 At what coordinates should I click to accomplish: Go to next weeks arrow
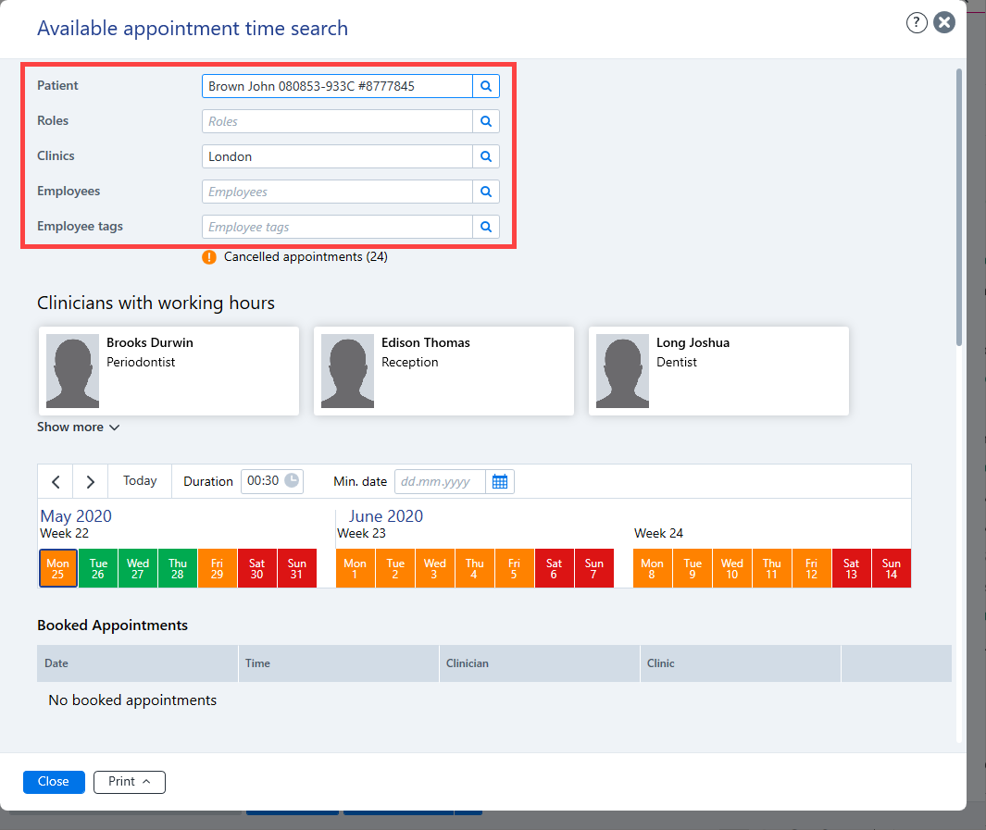click(x=91, y=482)
